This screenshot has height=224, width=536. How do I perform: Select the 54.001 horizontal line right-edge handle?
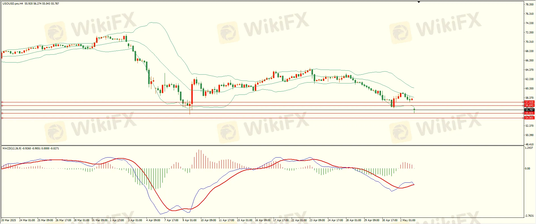[x=523, y=118]
